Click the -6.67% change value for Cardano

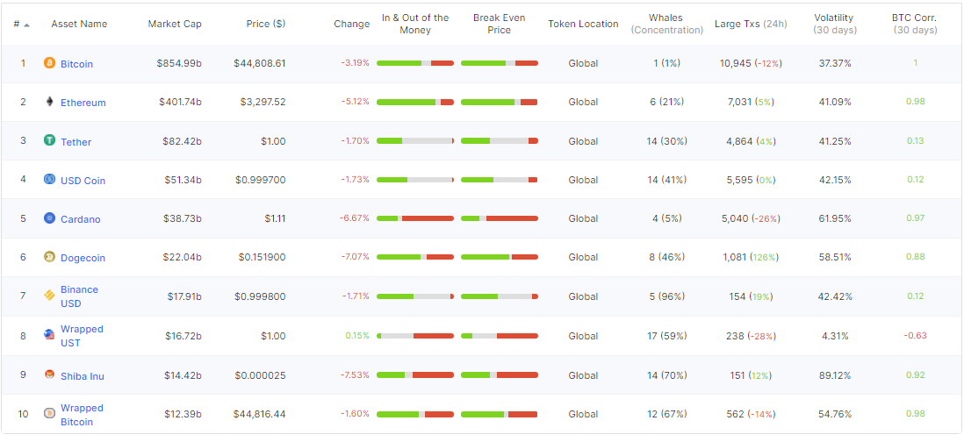[x=355, y=218]
